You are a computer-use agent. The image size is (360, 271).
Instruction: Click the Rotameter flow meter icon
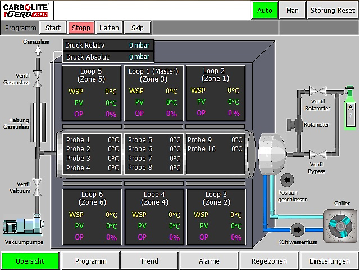click(295, 124)
